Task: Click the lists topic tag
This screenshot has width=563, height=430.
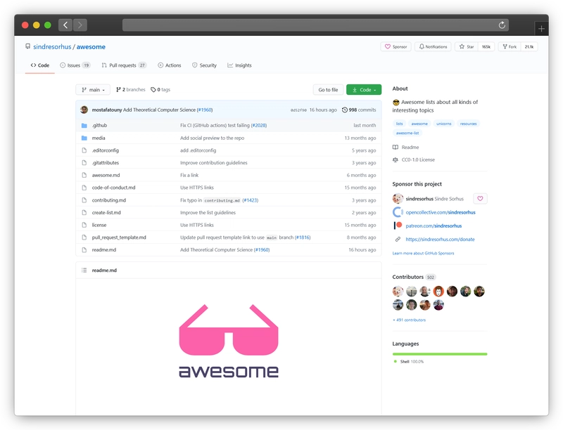Action: tap(399, 124)
